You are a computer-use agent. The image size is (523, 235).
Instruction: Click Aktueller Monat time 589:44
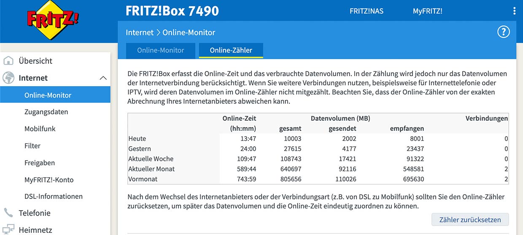246,169
